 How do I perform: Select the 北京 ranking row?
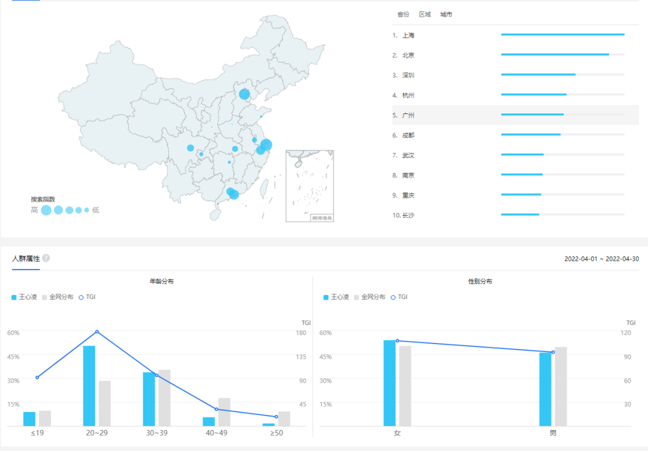[515, 55]
